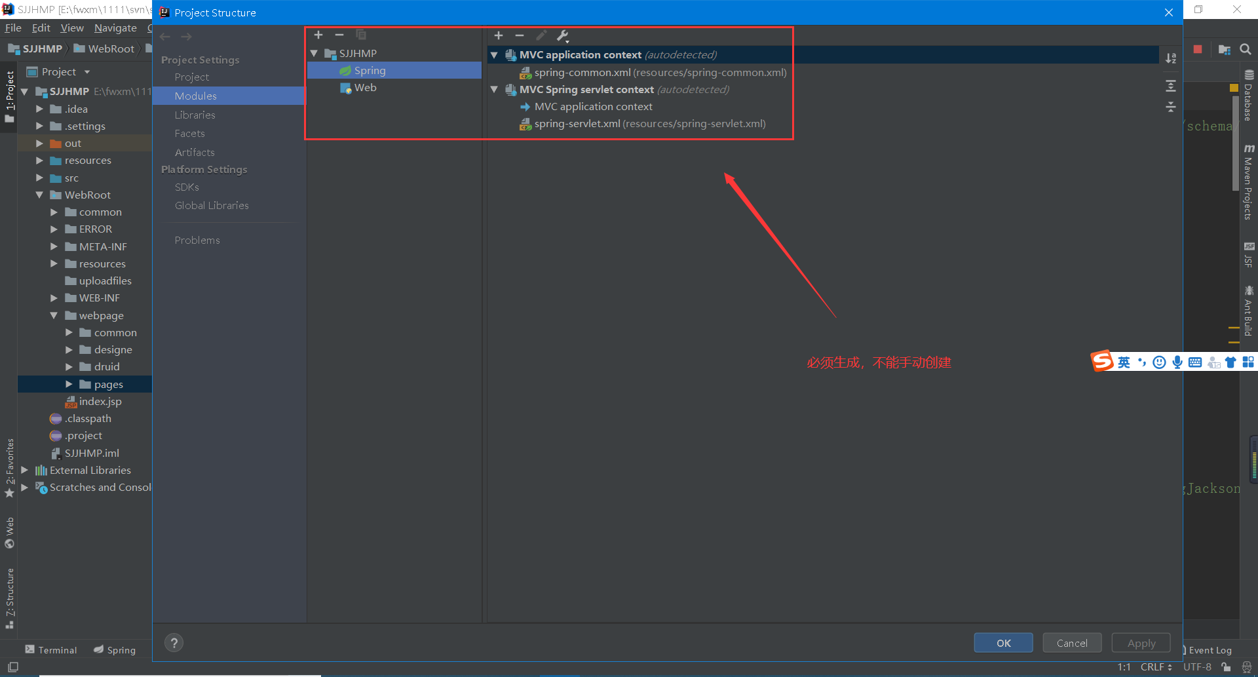This screenshot has width=1258, height=677.
Task: Open the Sogou toolbox grid icon
Action: point(1248,362)
